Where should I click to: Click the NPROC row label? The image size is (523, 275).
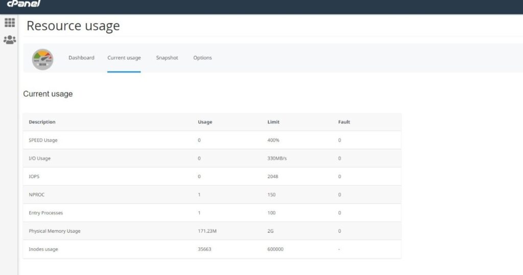(37, 195)
